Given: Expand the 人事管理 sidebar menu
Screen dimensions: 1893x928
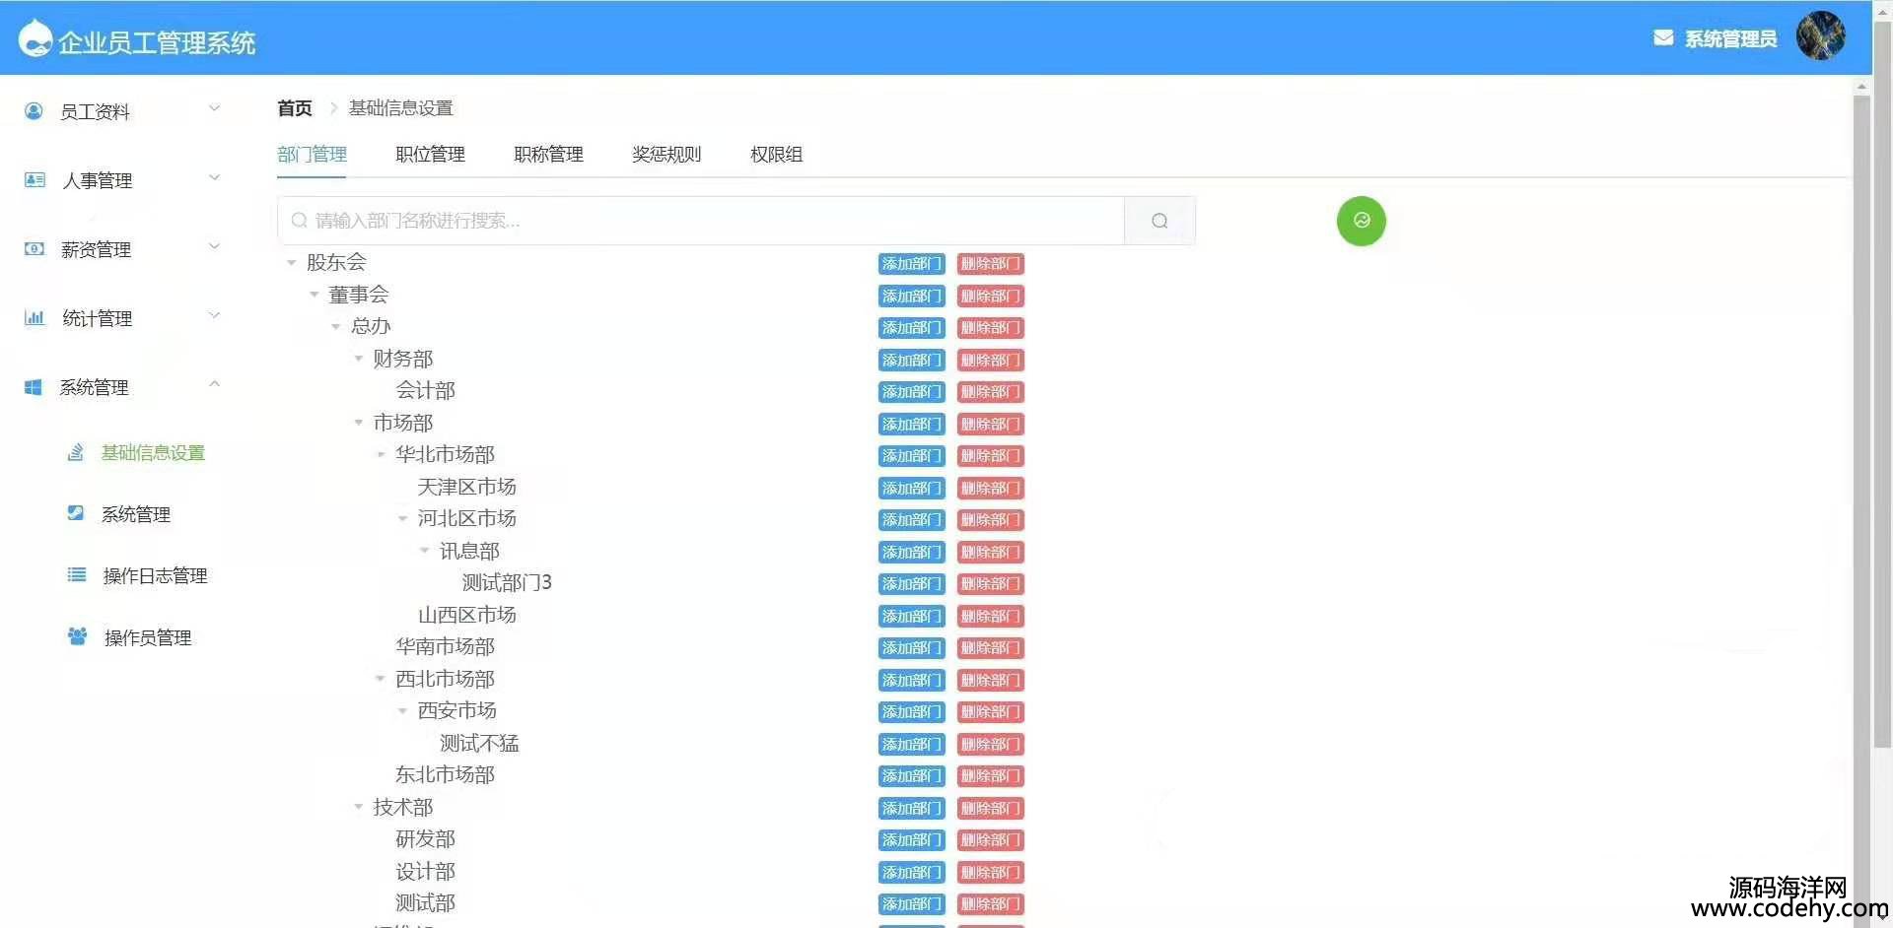Looking at the screenshot, I should (214, 178).
